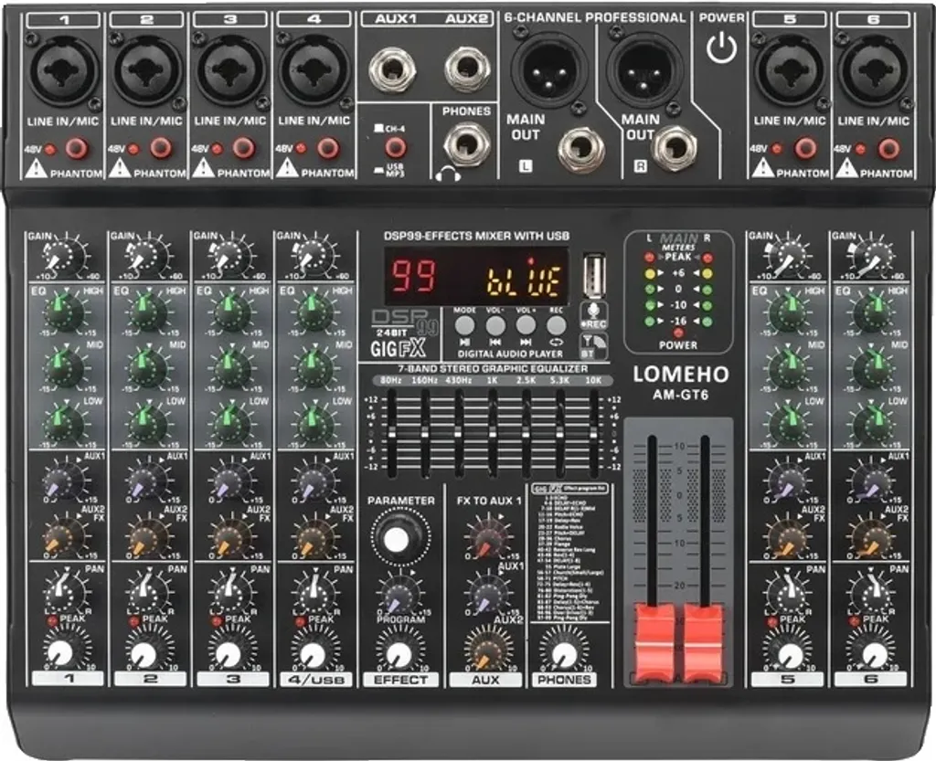This screenshot has height=761, width=936.
Task: Toggle channel 1 48V phantom switch
Action: pos(77,149)
